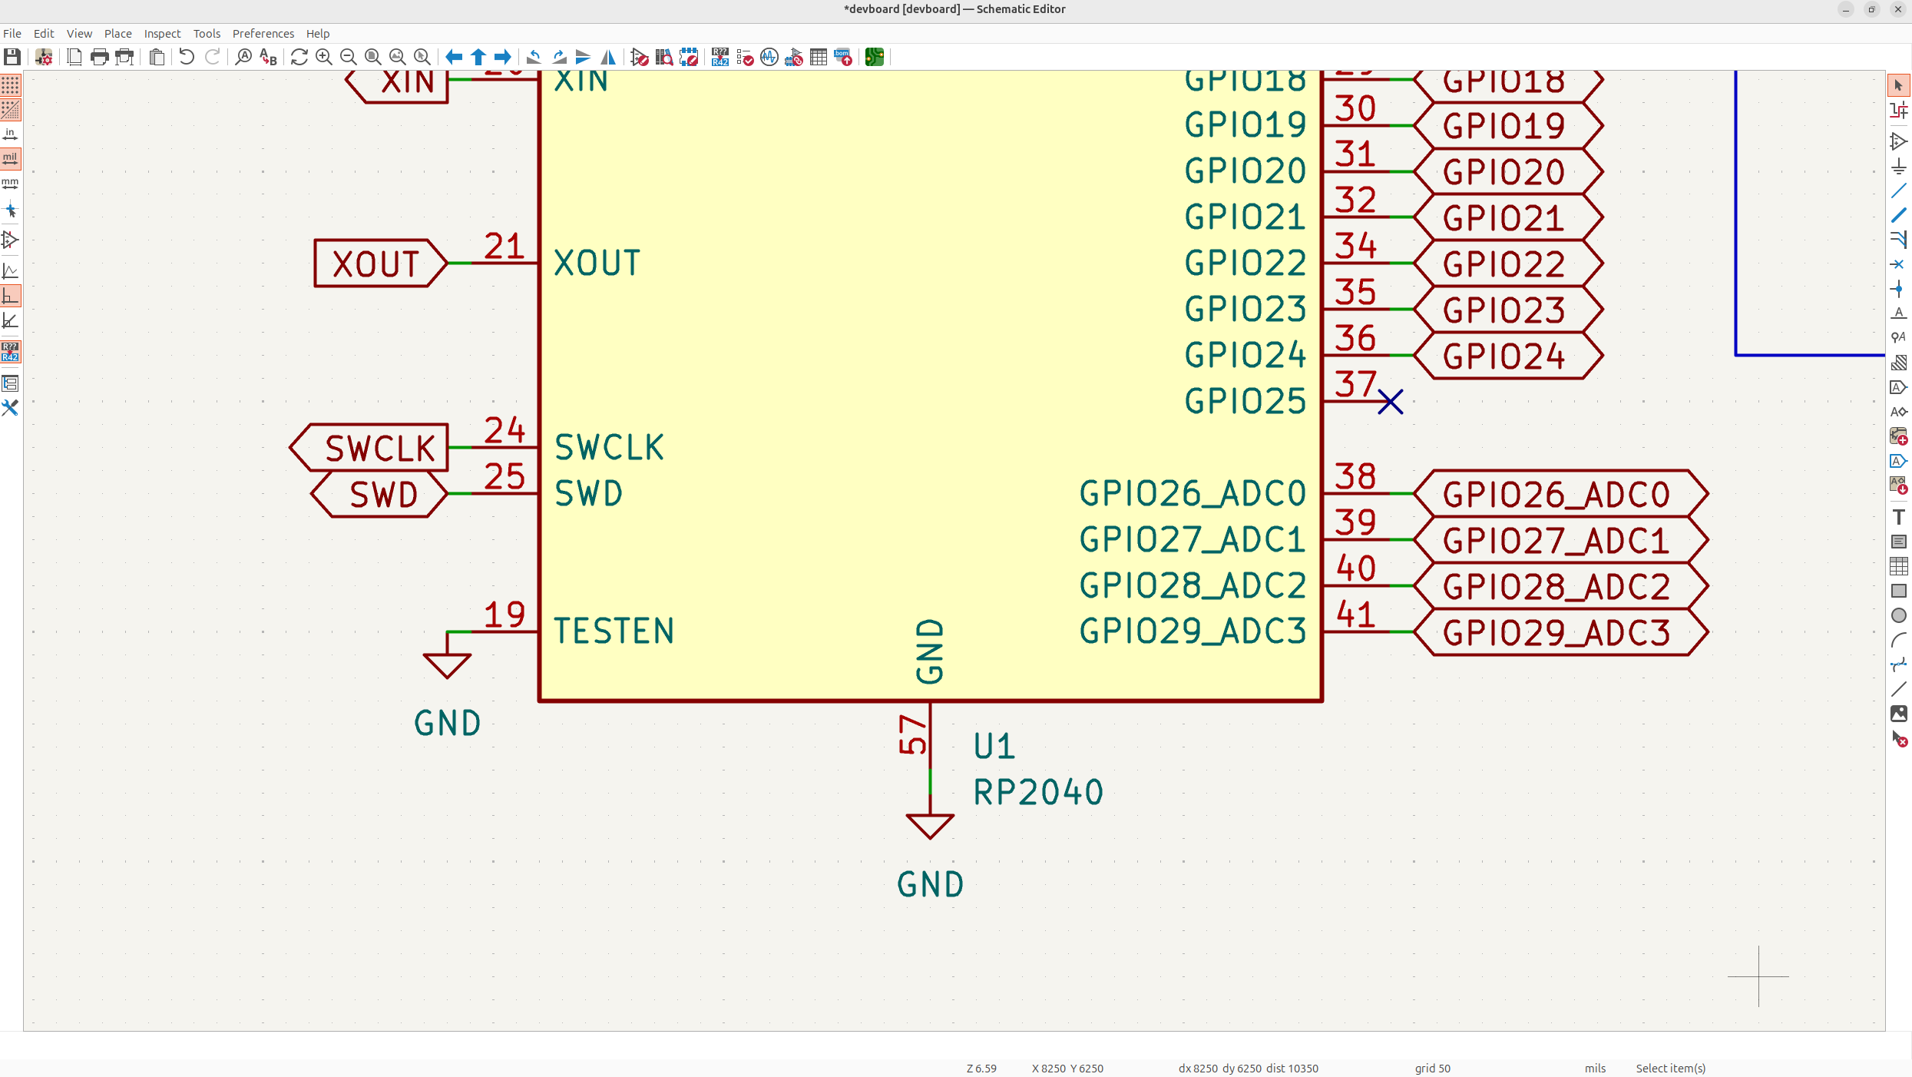Select the Add Power Symbol tool
Viewport: 1912px width, 1077px height.
pos(1898,166)
